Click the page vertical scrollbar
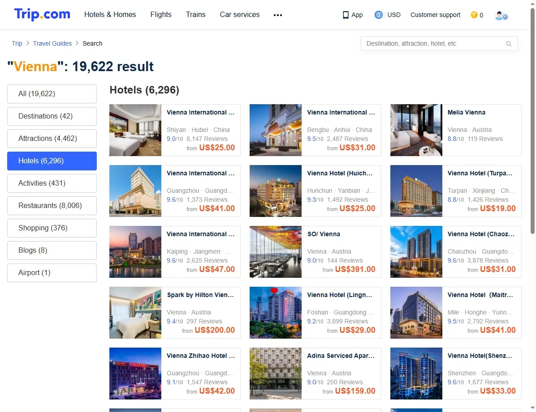Viewport: 536px width, 412px height. tap(532, 121)
